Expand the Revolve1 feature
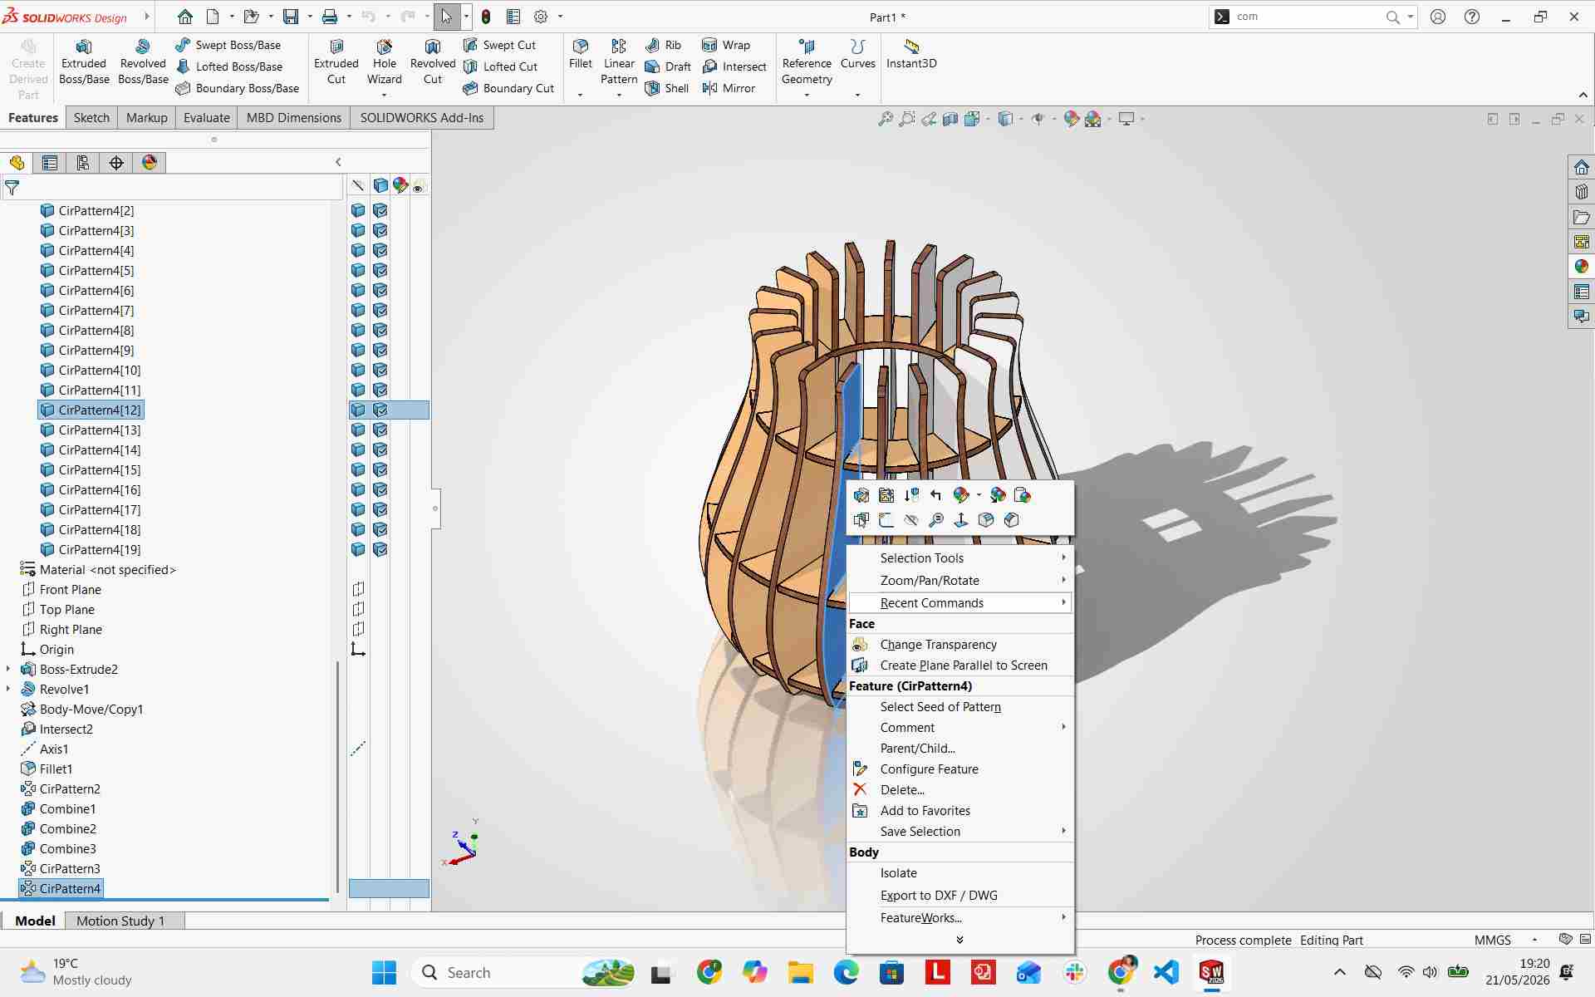This screenshot has height=997, width=1595. tap(8, 689)
